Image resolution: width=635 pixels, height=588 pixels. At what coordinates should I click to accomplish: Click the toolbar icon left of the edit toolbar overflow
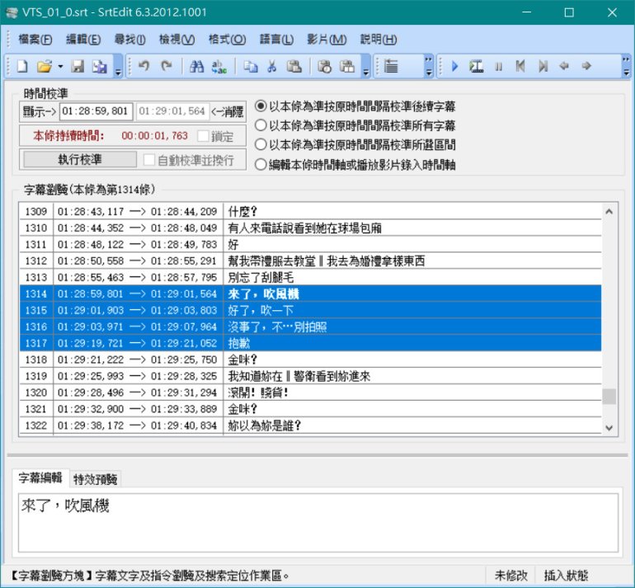(347, 66)
